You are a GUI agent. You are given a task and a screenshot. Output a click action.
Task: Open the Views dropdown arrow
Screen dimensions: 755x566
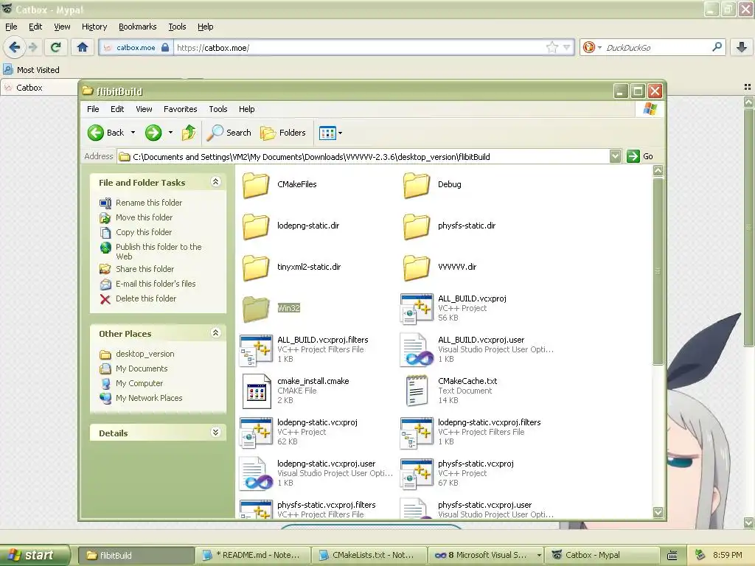tap(341, 133)
